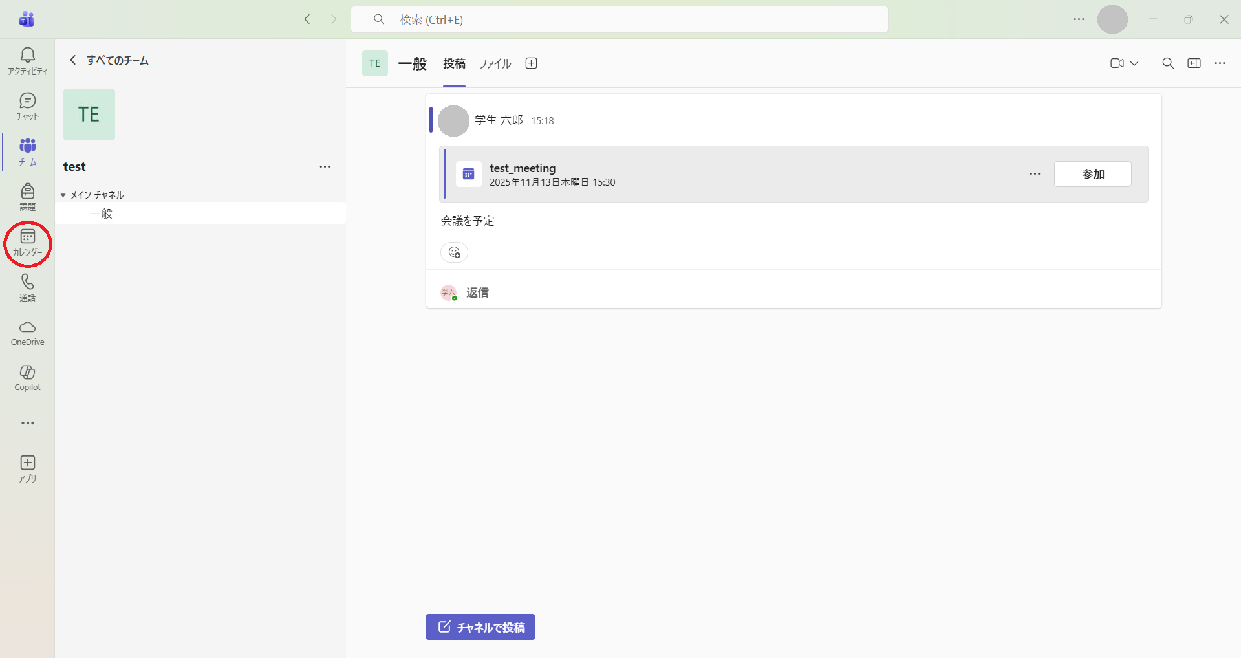This screenshot has width=1241, height=658.
Task: Switch to the ファイル tab
Action: click(x=495, y=63)
